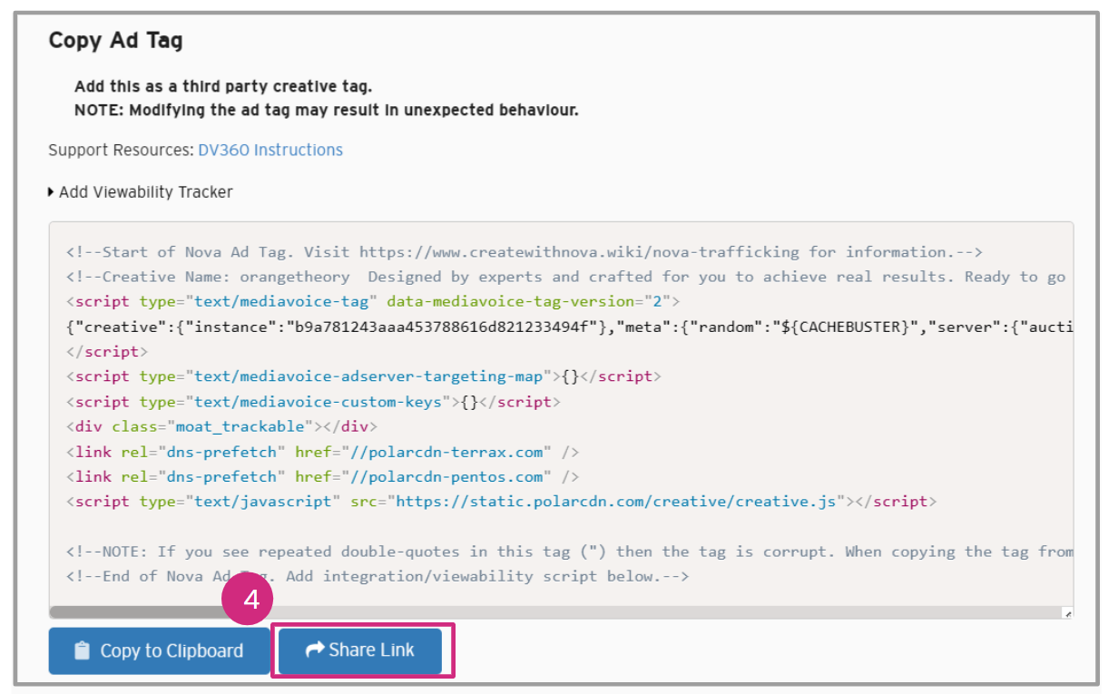The height and width of the screenshot is (694, 1118).
Task: Open the DV360 Instructions link
Action: [270, 150]
